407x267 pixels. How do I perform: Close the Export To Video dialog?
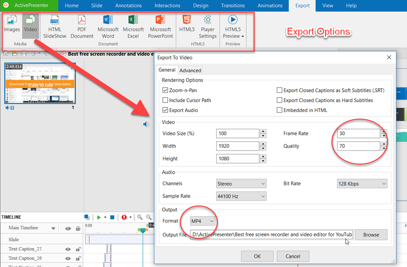[389, 57]
